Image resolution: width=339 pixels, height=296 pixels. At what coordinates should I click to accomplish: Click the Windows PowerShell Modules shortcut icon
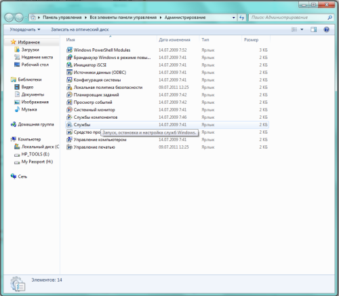[x=69, y=50]
